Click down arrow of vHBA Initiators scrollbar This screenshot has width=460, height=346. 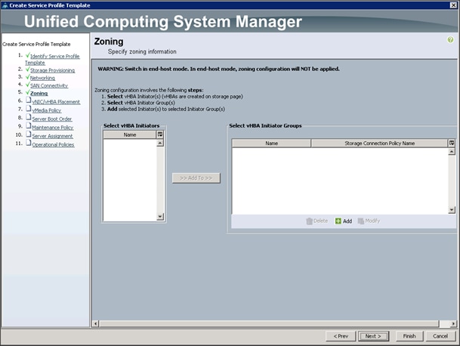click(160, 217)
